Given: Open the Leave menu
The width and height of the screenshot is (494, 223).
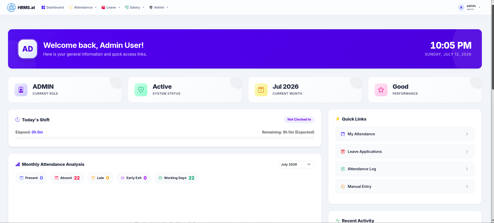Looking at the screenshot, I should (x=111, y=8).
